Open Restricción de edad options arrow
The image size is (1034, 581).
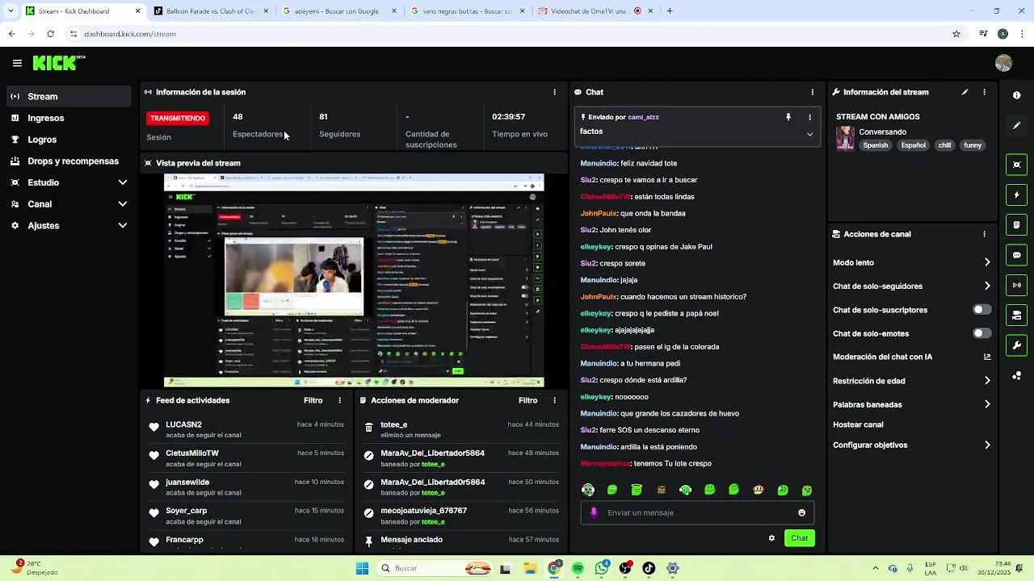tap(987, 381)
